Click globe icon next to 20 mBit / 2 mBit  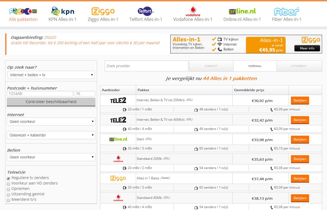click(124, 168)
